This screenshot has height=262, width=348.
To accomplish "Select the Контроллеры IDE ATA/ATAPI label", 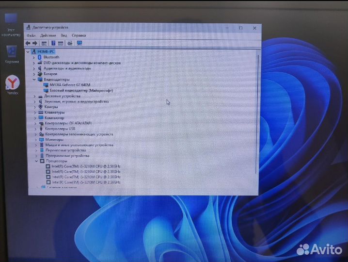I will point(68,123).
